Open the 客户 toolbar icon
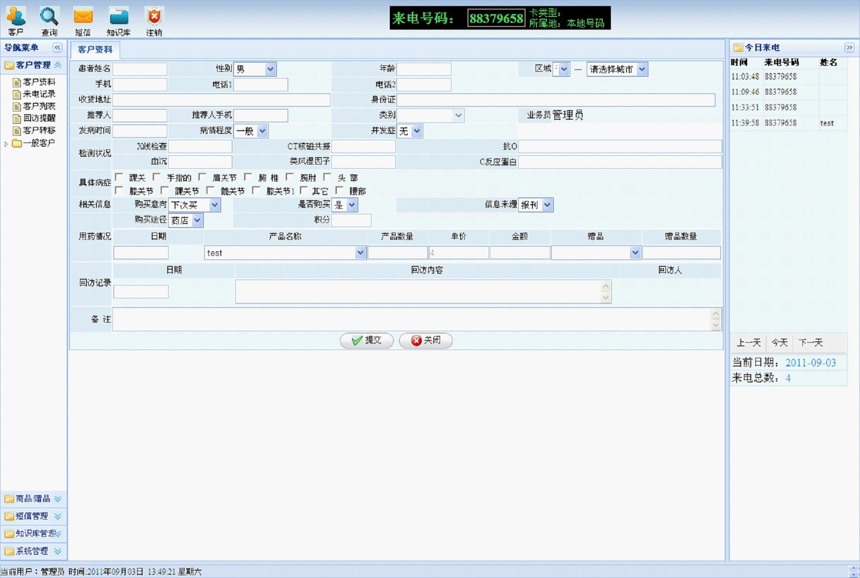The image size is (860, 578). (16, 21)
